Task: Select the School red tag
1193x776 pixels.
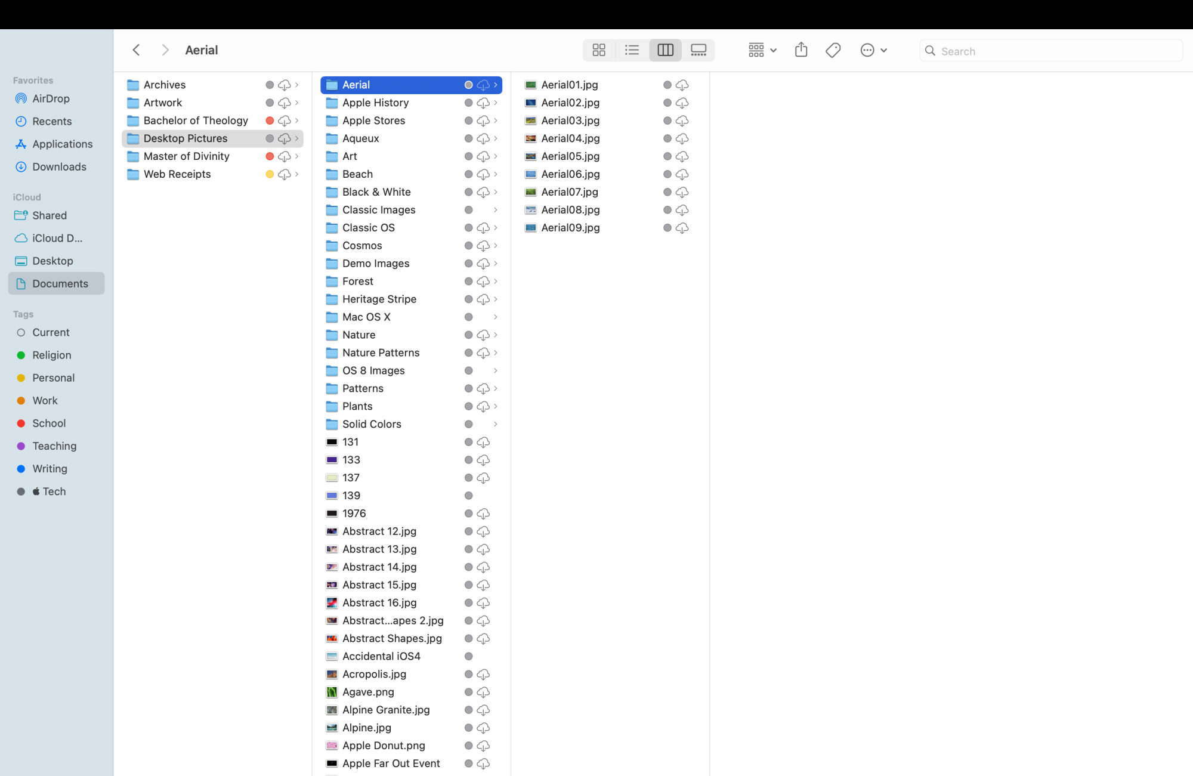Action: [x=49, y=423]
